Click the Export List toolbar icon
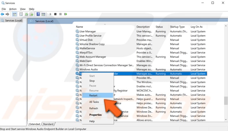228x131 pixels. [x=31, y=14]
